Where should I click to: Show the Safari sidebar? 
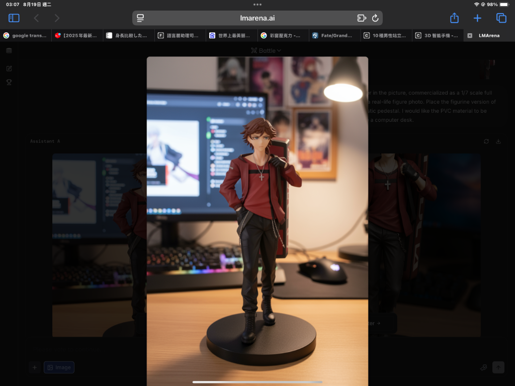click(14, 18)
